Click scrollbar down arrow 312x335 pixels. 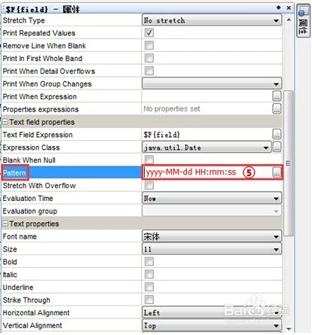point(289,329)
